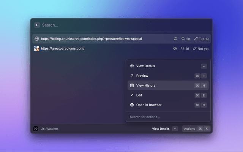Click the pencil icon next to Not yet
This screenshot has width=243, height=152.
pyautogui.click(x=195, y=49)
